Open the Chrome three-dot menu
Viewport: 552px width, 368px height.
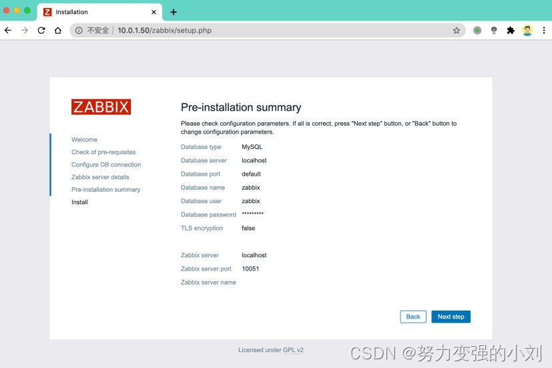tap(544, 30)
